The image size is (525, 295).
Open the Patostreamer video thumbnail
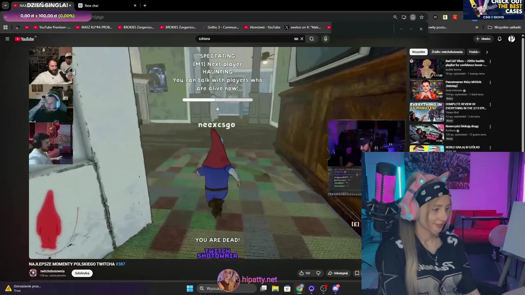(427, 90)
